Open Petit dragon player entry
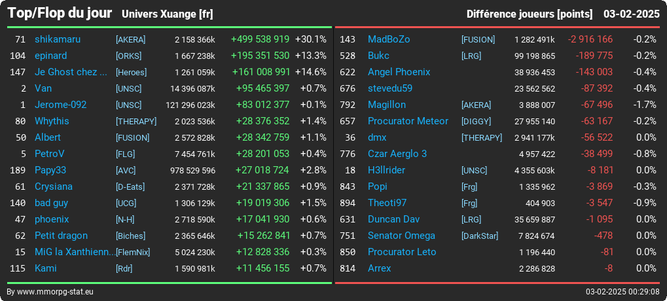 61,236
